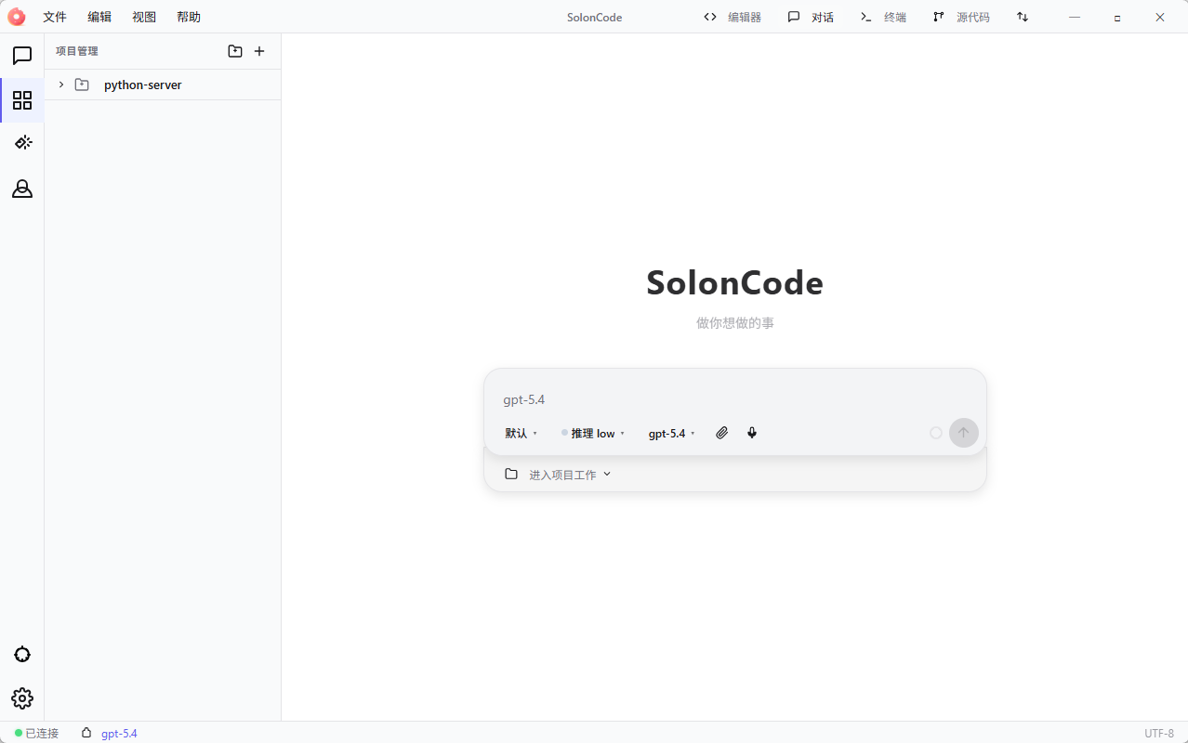Click the python-server project name

[x=143, y=85]
